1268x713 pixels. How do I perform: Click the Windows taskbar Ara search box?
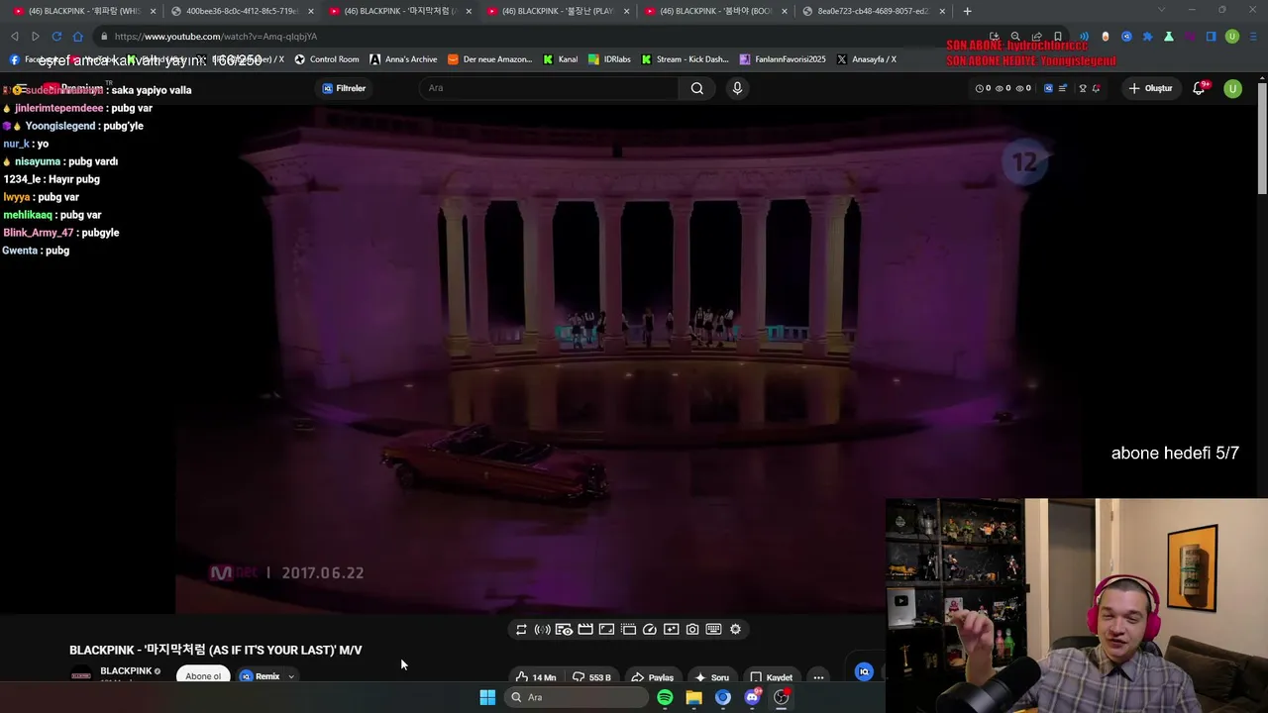(x=578, y=697)
